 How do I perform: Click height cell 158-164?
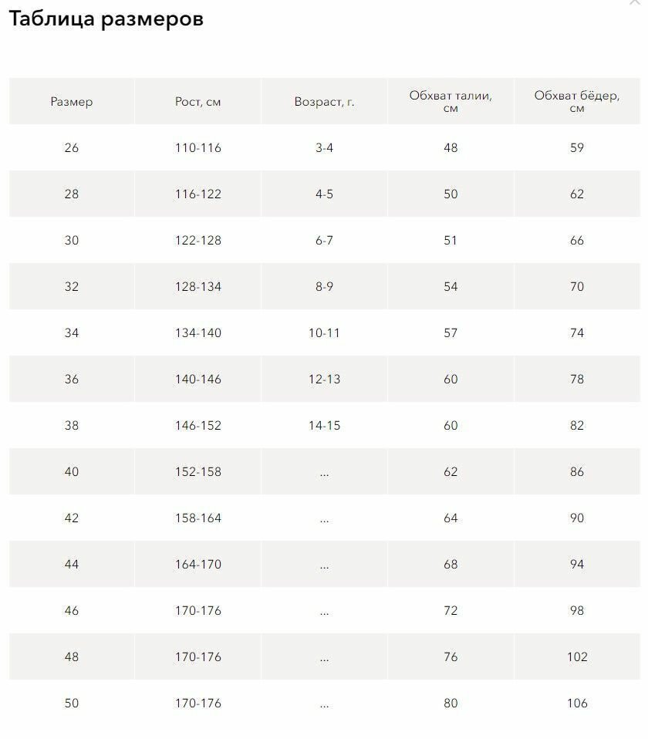click(198, 518)
